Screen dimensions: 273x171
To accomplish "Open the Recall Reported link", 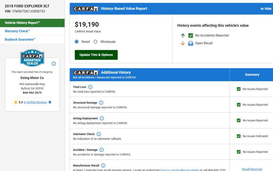I will click(252, 169).
